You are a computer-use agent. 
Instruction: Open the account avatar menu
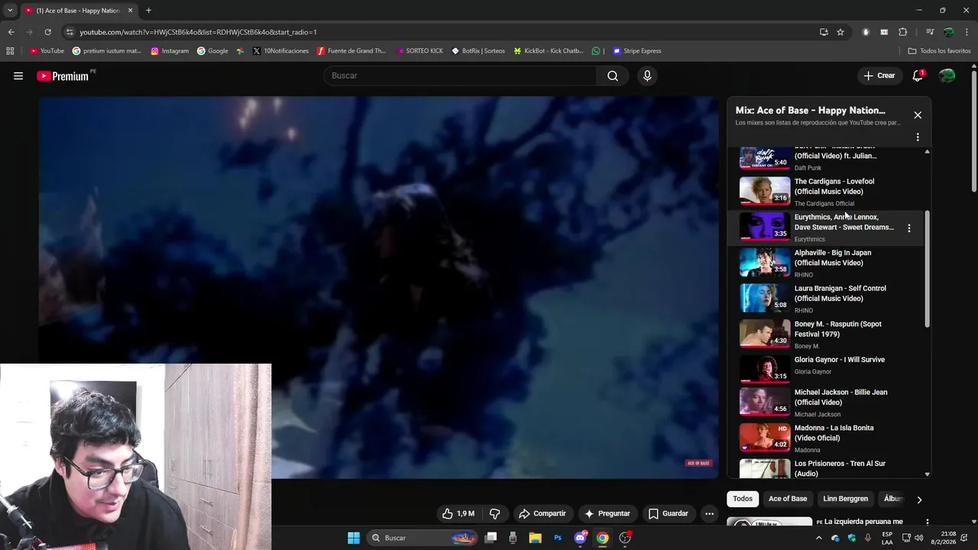tap(947, 76)
